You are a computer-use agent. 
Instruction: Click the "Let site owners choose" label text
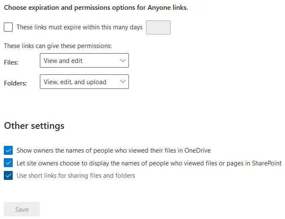(x=148, y=163)
